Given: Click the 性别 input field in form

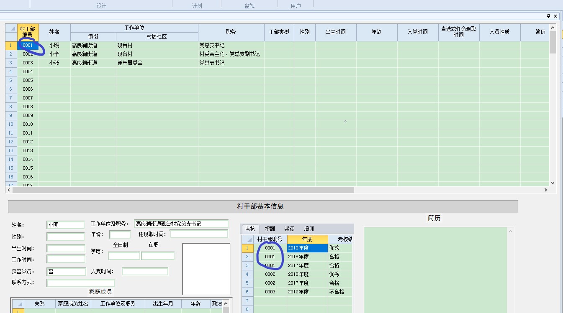Looking at the screenshot, I should point(65,237).
